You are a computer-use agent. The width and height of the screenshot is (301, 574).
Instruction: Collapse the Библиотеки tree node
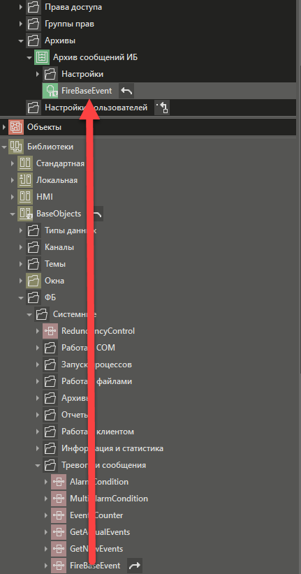[x=4, y=147]
